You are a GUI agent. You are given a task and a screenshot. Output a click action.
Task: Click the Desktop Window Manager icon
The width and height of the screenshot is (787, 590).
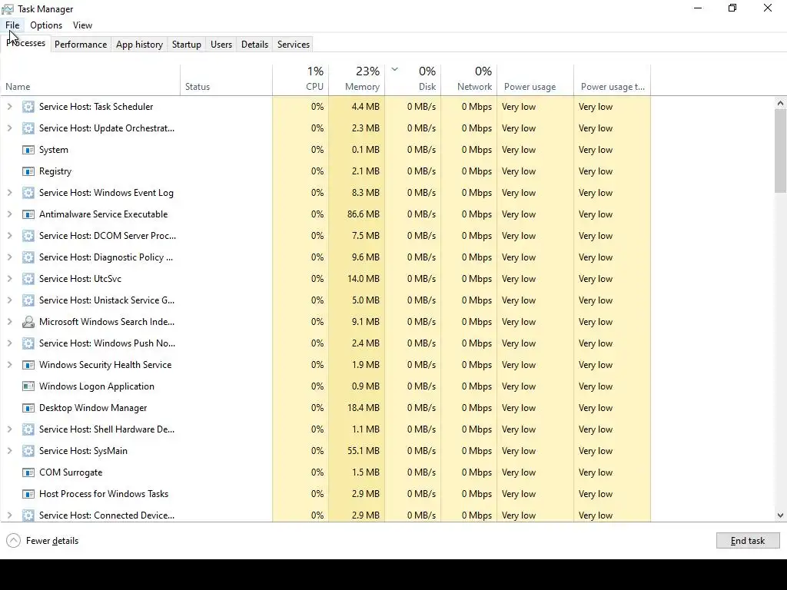(28, 408)
